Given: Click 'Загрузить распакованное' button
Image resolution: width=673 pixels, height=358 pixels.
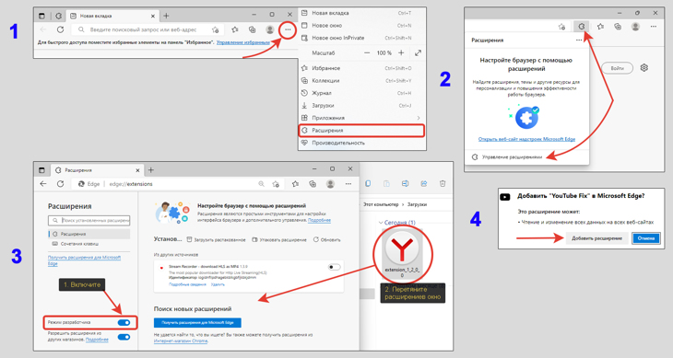Looking at the screenshot, I should coord(217,240).
